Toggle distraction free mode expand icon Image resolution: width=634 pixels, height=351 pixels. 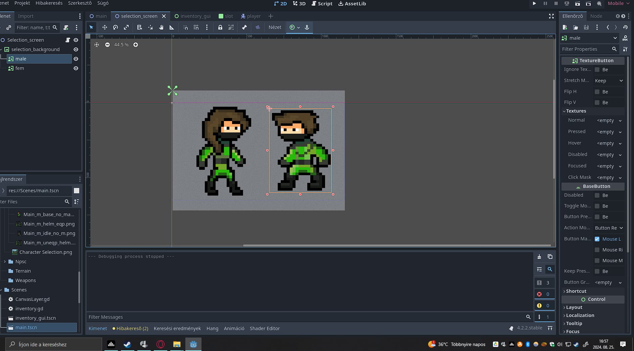click(x=551, y=16)
